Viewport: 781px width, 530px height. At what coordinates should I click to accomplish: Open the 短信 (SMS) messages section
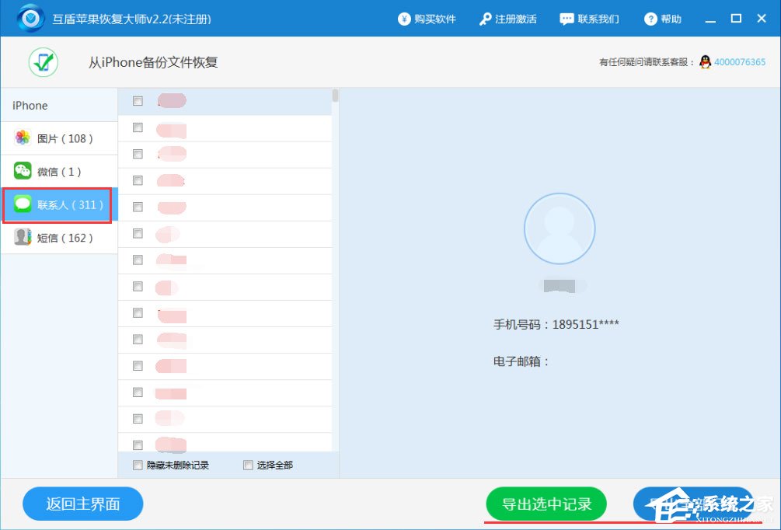coord(22,238)
